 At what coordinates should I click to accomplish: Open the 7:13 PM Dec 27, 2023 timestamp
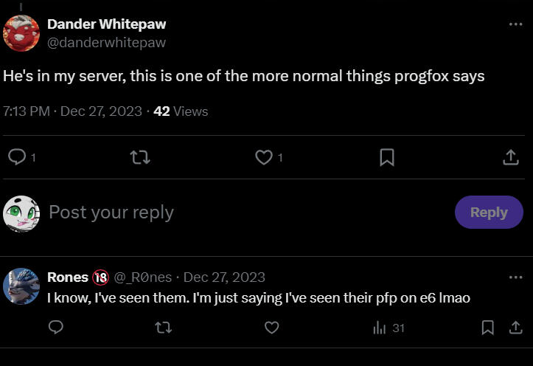tap(73, 111)
